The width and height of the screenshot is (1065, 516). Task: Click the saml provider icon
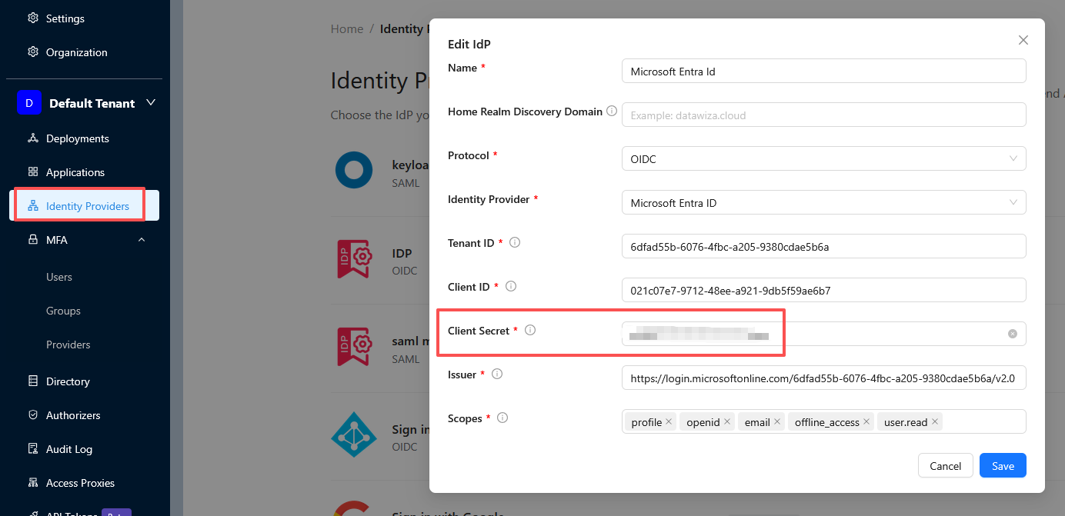tap(355, 347)
